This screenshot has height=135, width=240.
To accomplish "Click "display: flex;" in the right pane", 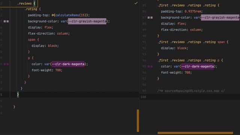I will point(174,24).
